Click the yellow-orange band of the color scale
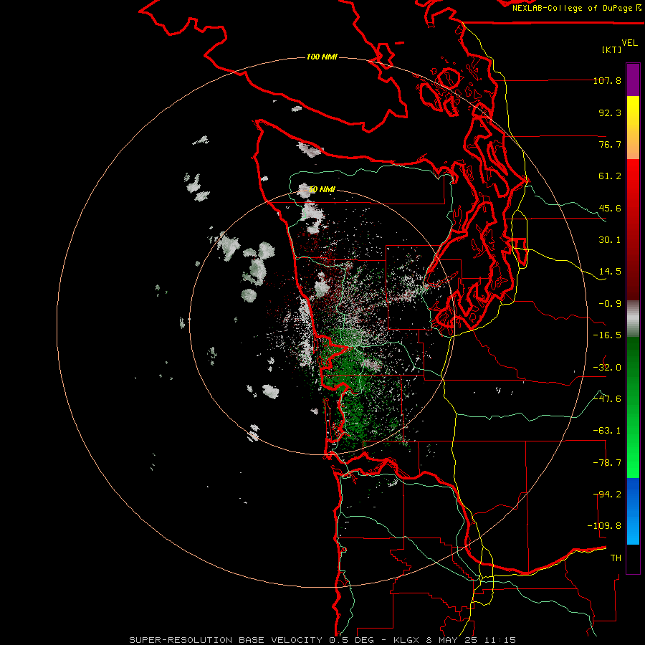645x645 pixels. (x=633, y=128)
